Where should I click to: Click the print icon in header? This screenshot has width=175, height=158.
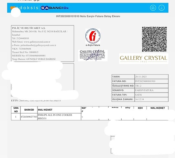[153, 8]
